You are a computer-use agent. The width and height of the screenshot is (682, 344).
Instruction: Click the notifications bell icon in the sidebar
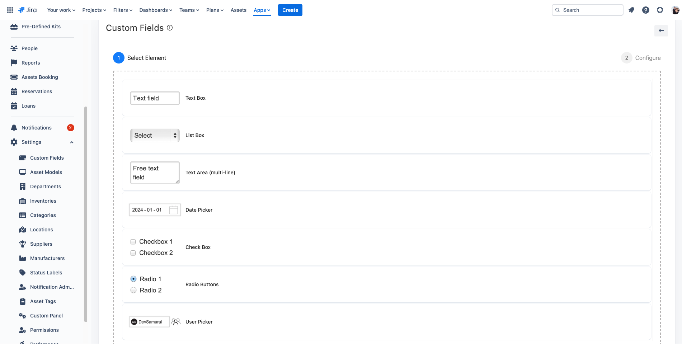coord(14,128)
